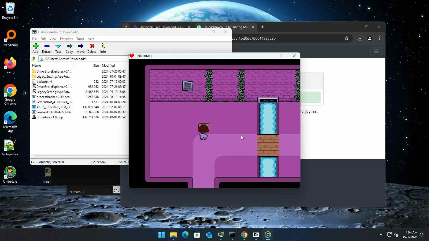This screenshot has height=241, width=429.
Task: Extract the selected archive with 7-Zip
Action: 47,48
